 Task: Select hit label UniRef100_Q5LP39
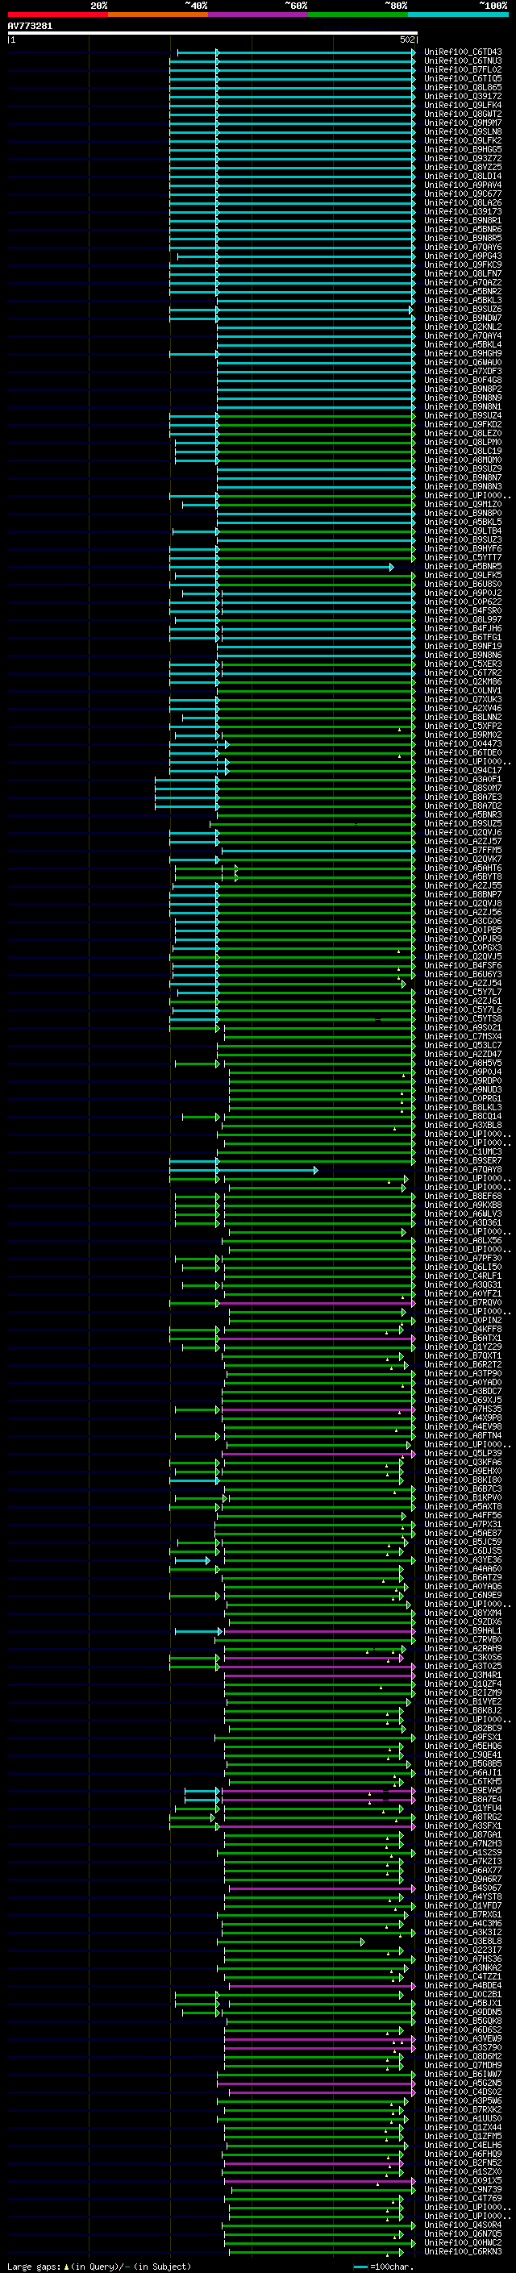(463, 1453)
